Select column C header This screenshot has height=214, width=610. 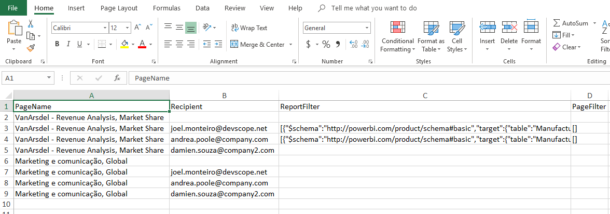(x=425, y=96)
